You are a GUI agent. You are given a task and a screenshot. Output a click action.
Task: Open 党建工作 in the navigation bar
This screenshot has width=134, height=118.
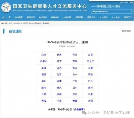point(128,17)
